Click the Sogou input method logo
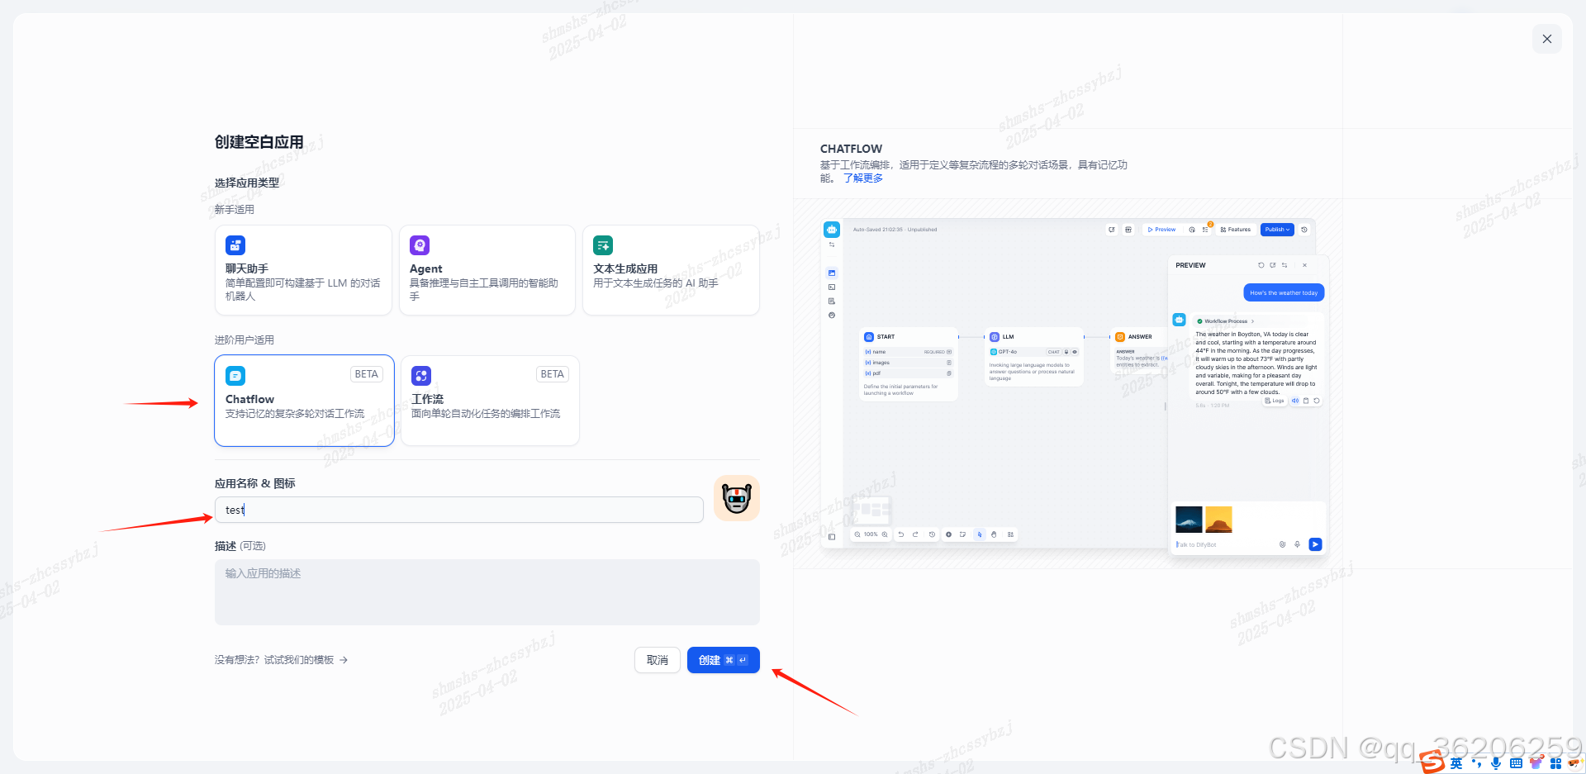Viewport: 1586px width, 774px height. point(1432,762)
